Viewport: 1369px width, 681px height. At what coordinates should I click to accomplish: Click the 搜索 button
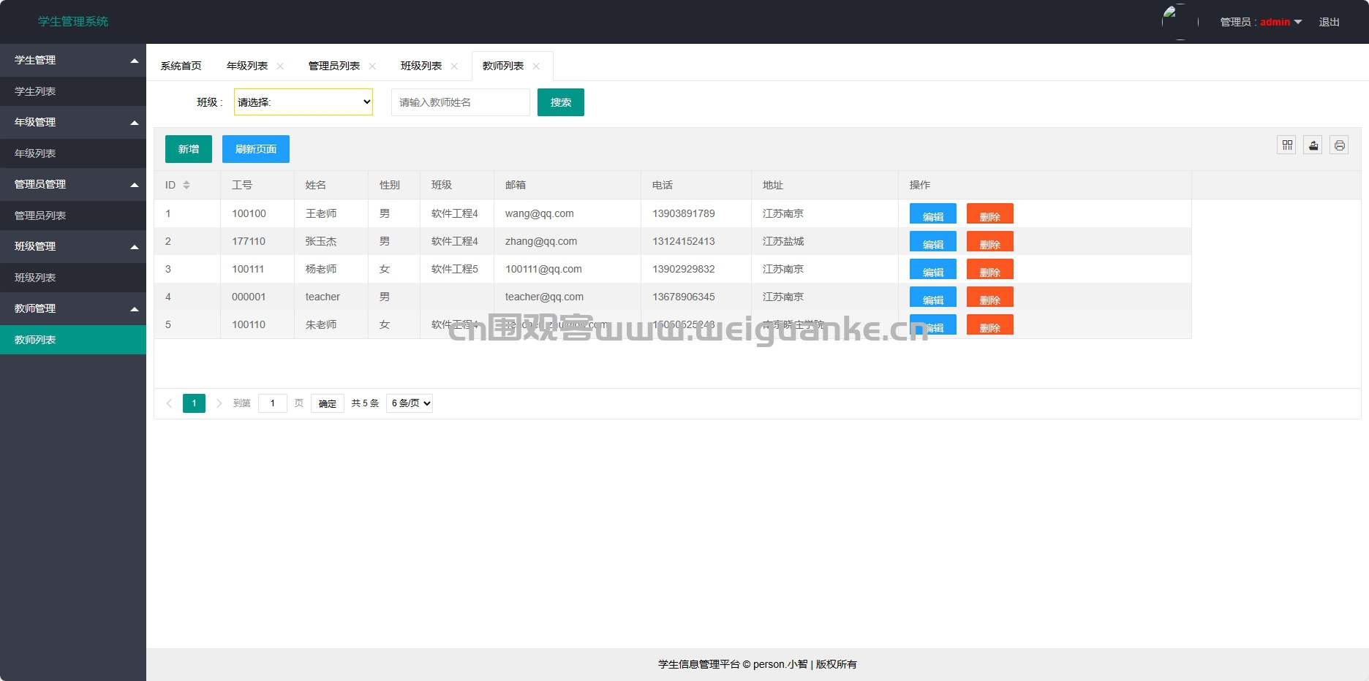click(x=561, y=102)
